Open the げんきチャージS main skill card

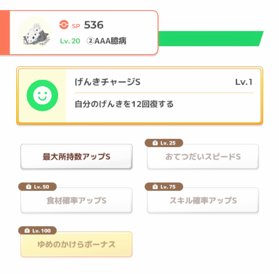[139, 96]
